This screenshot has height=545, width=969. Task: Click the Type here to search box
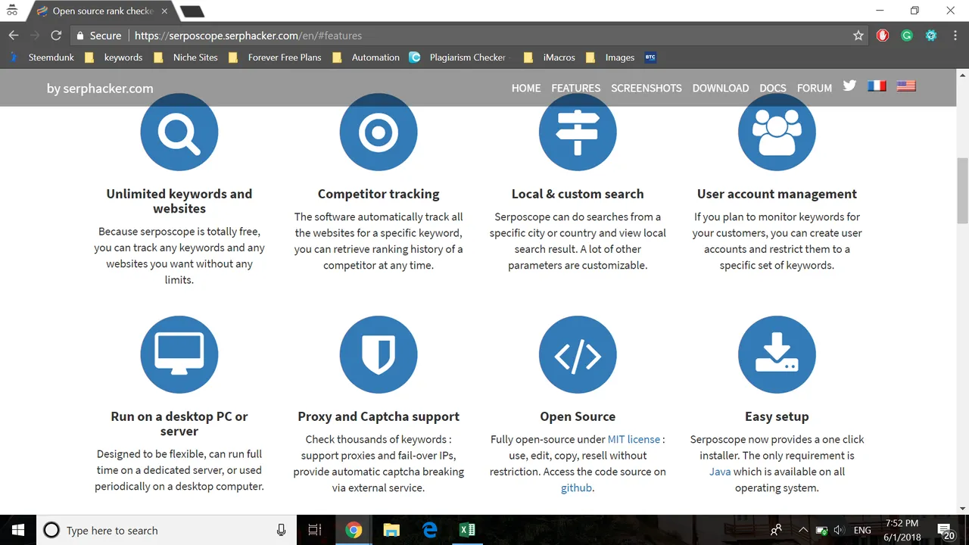[x=166, y=530]
